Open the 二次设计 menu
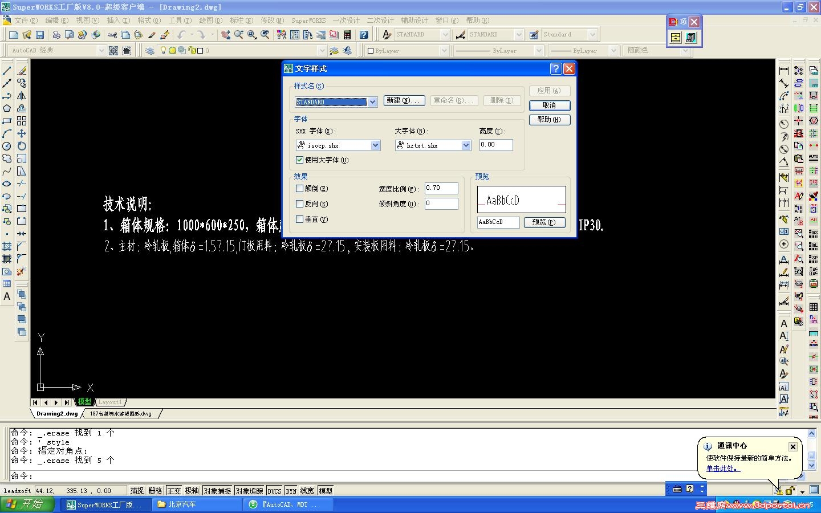This screenshot has width=821, height=513. tap(380, 21)
